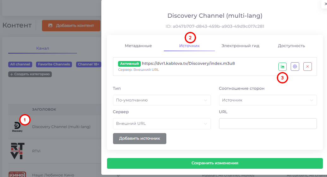Click the channel ID text
This screenshot has width=327, height=177.
point(215,26)
